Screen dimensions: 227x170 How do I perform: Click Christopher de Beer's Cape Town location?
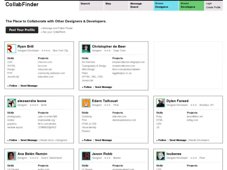pos(120,51)
